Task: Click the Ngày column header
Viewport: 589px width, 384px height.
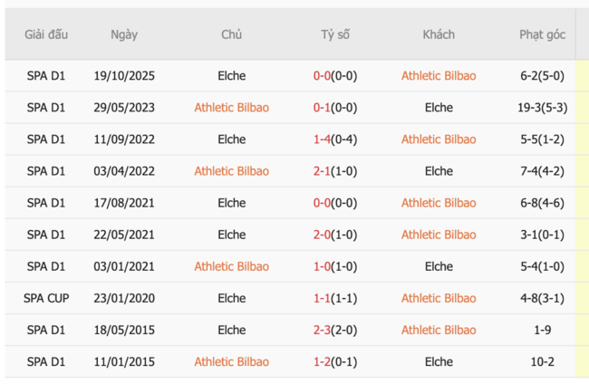Action: pyautogui.click(x=124, y=34)
